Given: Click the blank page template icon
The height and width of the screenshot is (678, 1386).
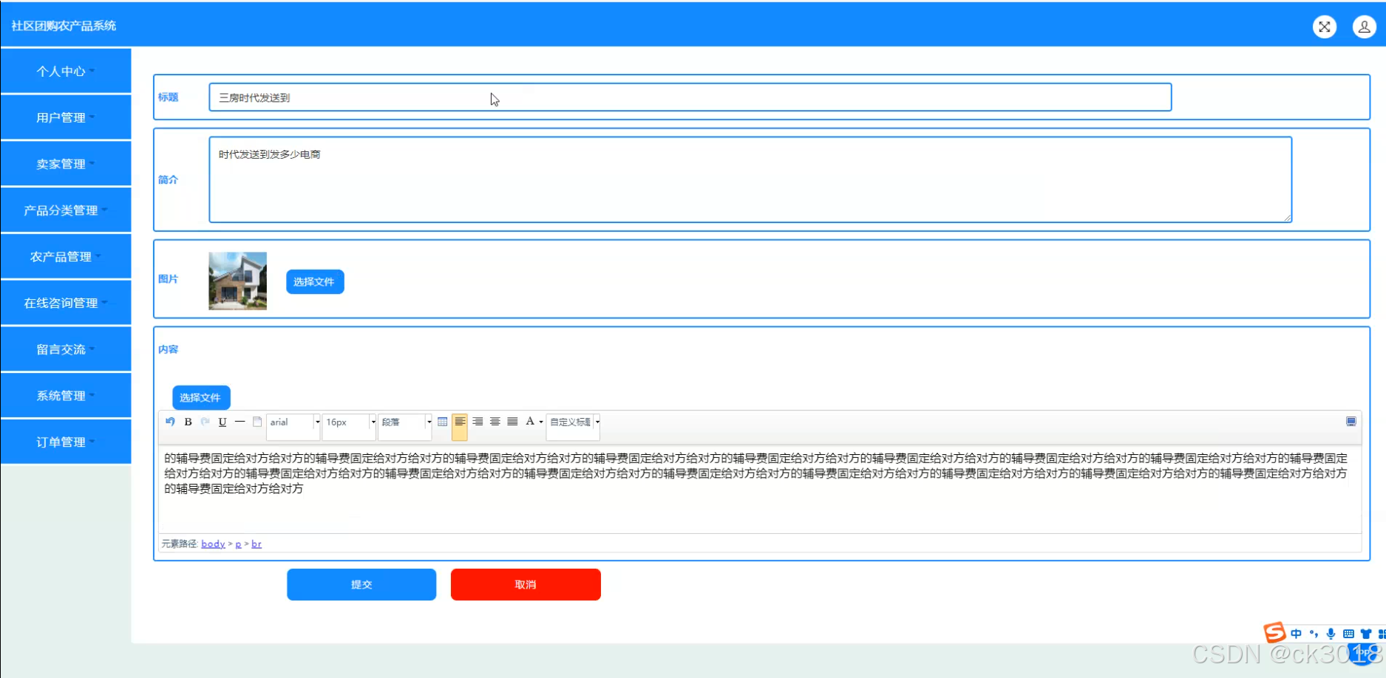Looking at the screenshot, I should [257, 422].
